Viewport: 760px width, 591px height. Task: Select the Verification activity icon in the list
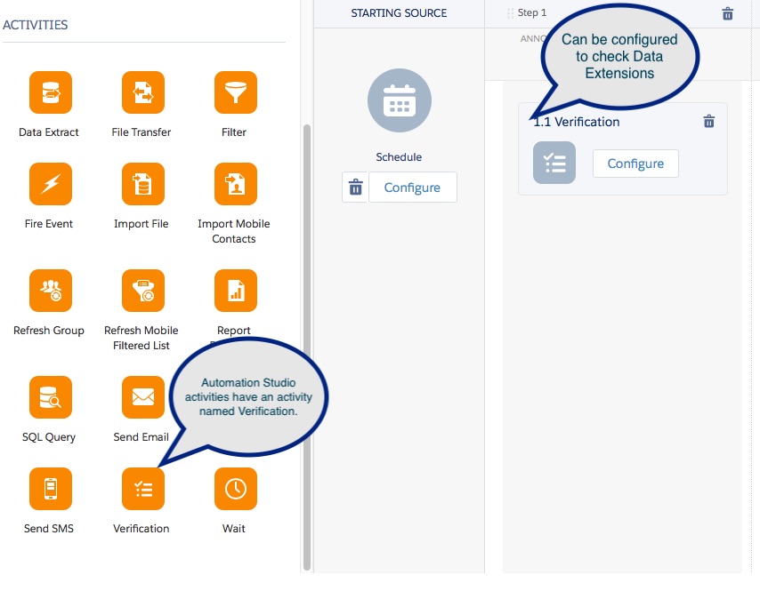click(142, 489)
